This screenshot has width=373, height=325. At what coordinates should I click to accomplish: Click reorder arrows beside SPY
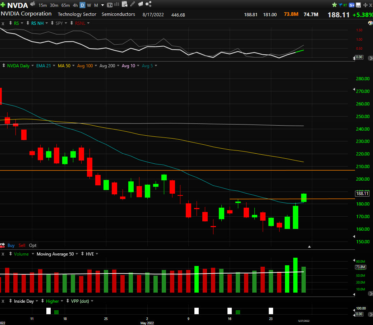click(52, 23)
